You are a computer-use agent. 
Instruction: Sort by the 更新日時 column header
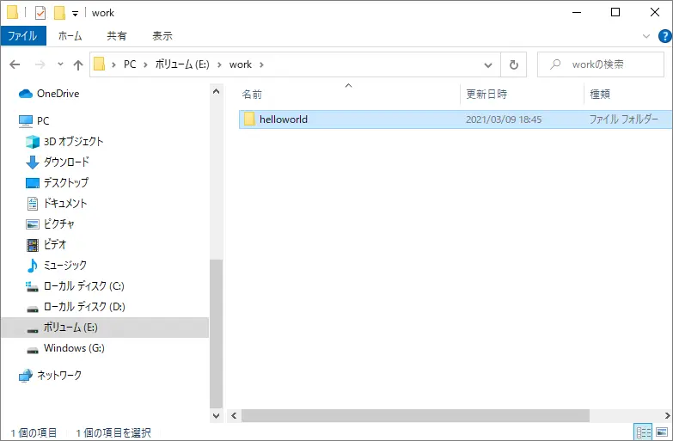486,94
